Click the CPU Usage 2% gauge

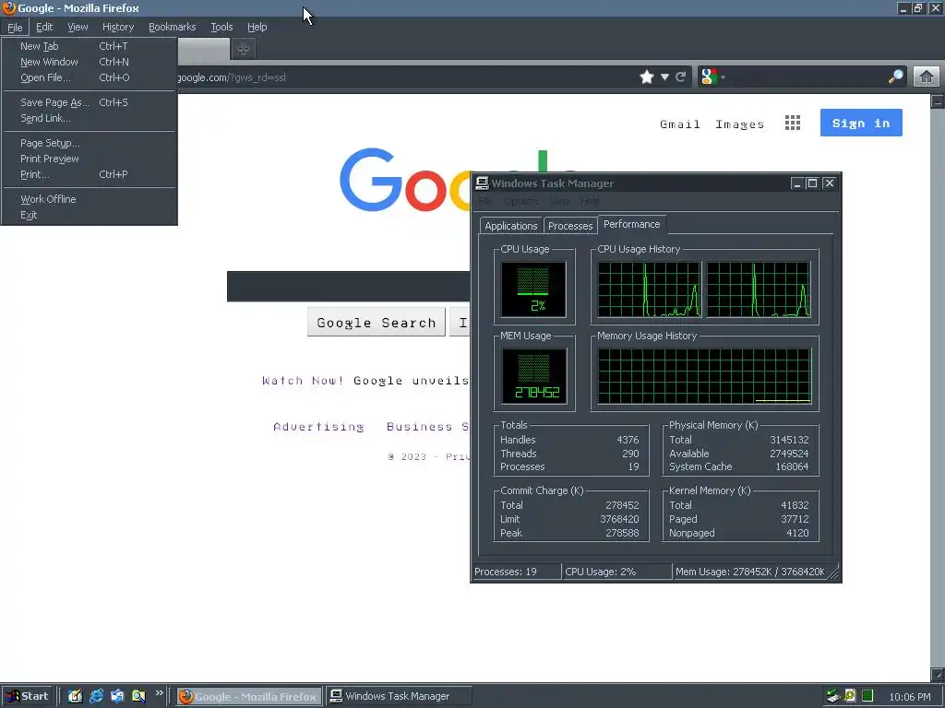(x=533, y=289)
